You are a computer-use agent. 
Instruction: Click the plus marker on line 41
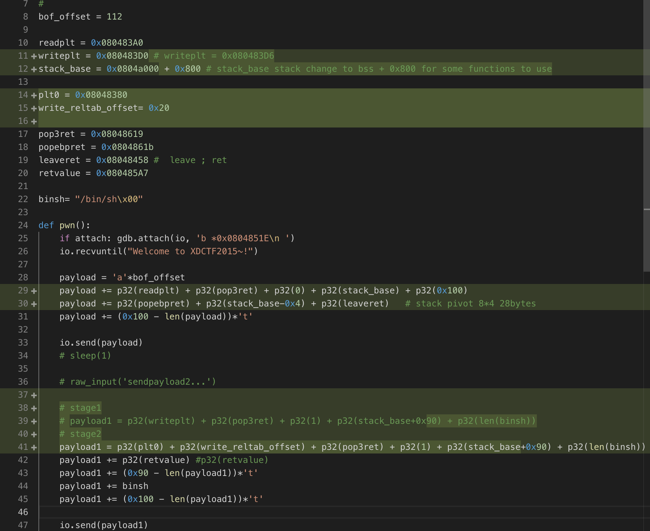34,447
